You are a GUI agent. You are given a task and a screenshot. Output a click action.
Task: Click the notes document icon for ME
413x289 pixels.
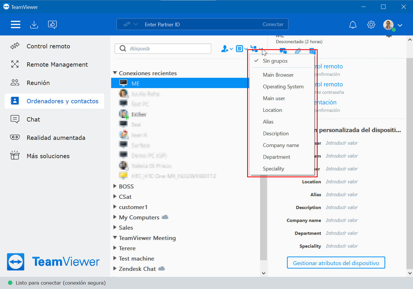(312, 51)
